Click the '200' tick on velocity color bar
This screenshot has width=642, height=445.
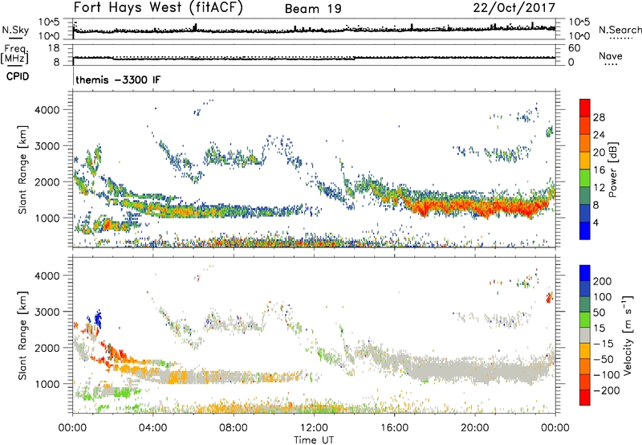point(603,281)
